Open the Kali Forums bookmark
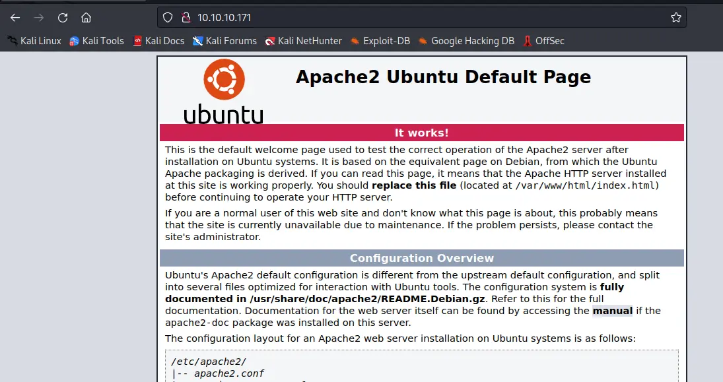Viewport: 723px width, 382px height. 224,41
